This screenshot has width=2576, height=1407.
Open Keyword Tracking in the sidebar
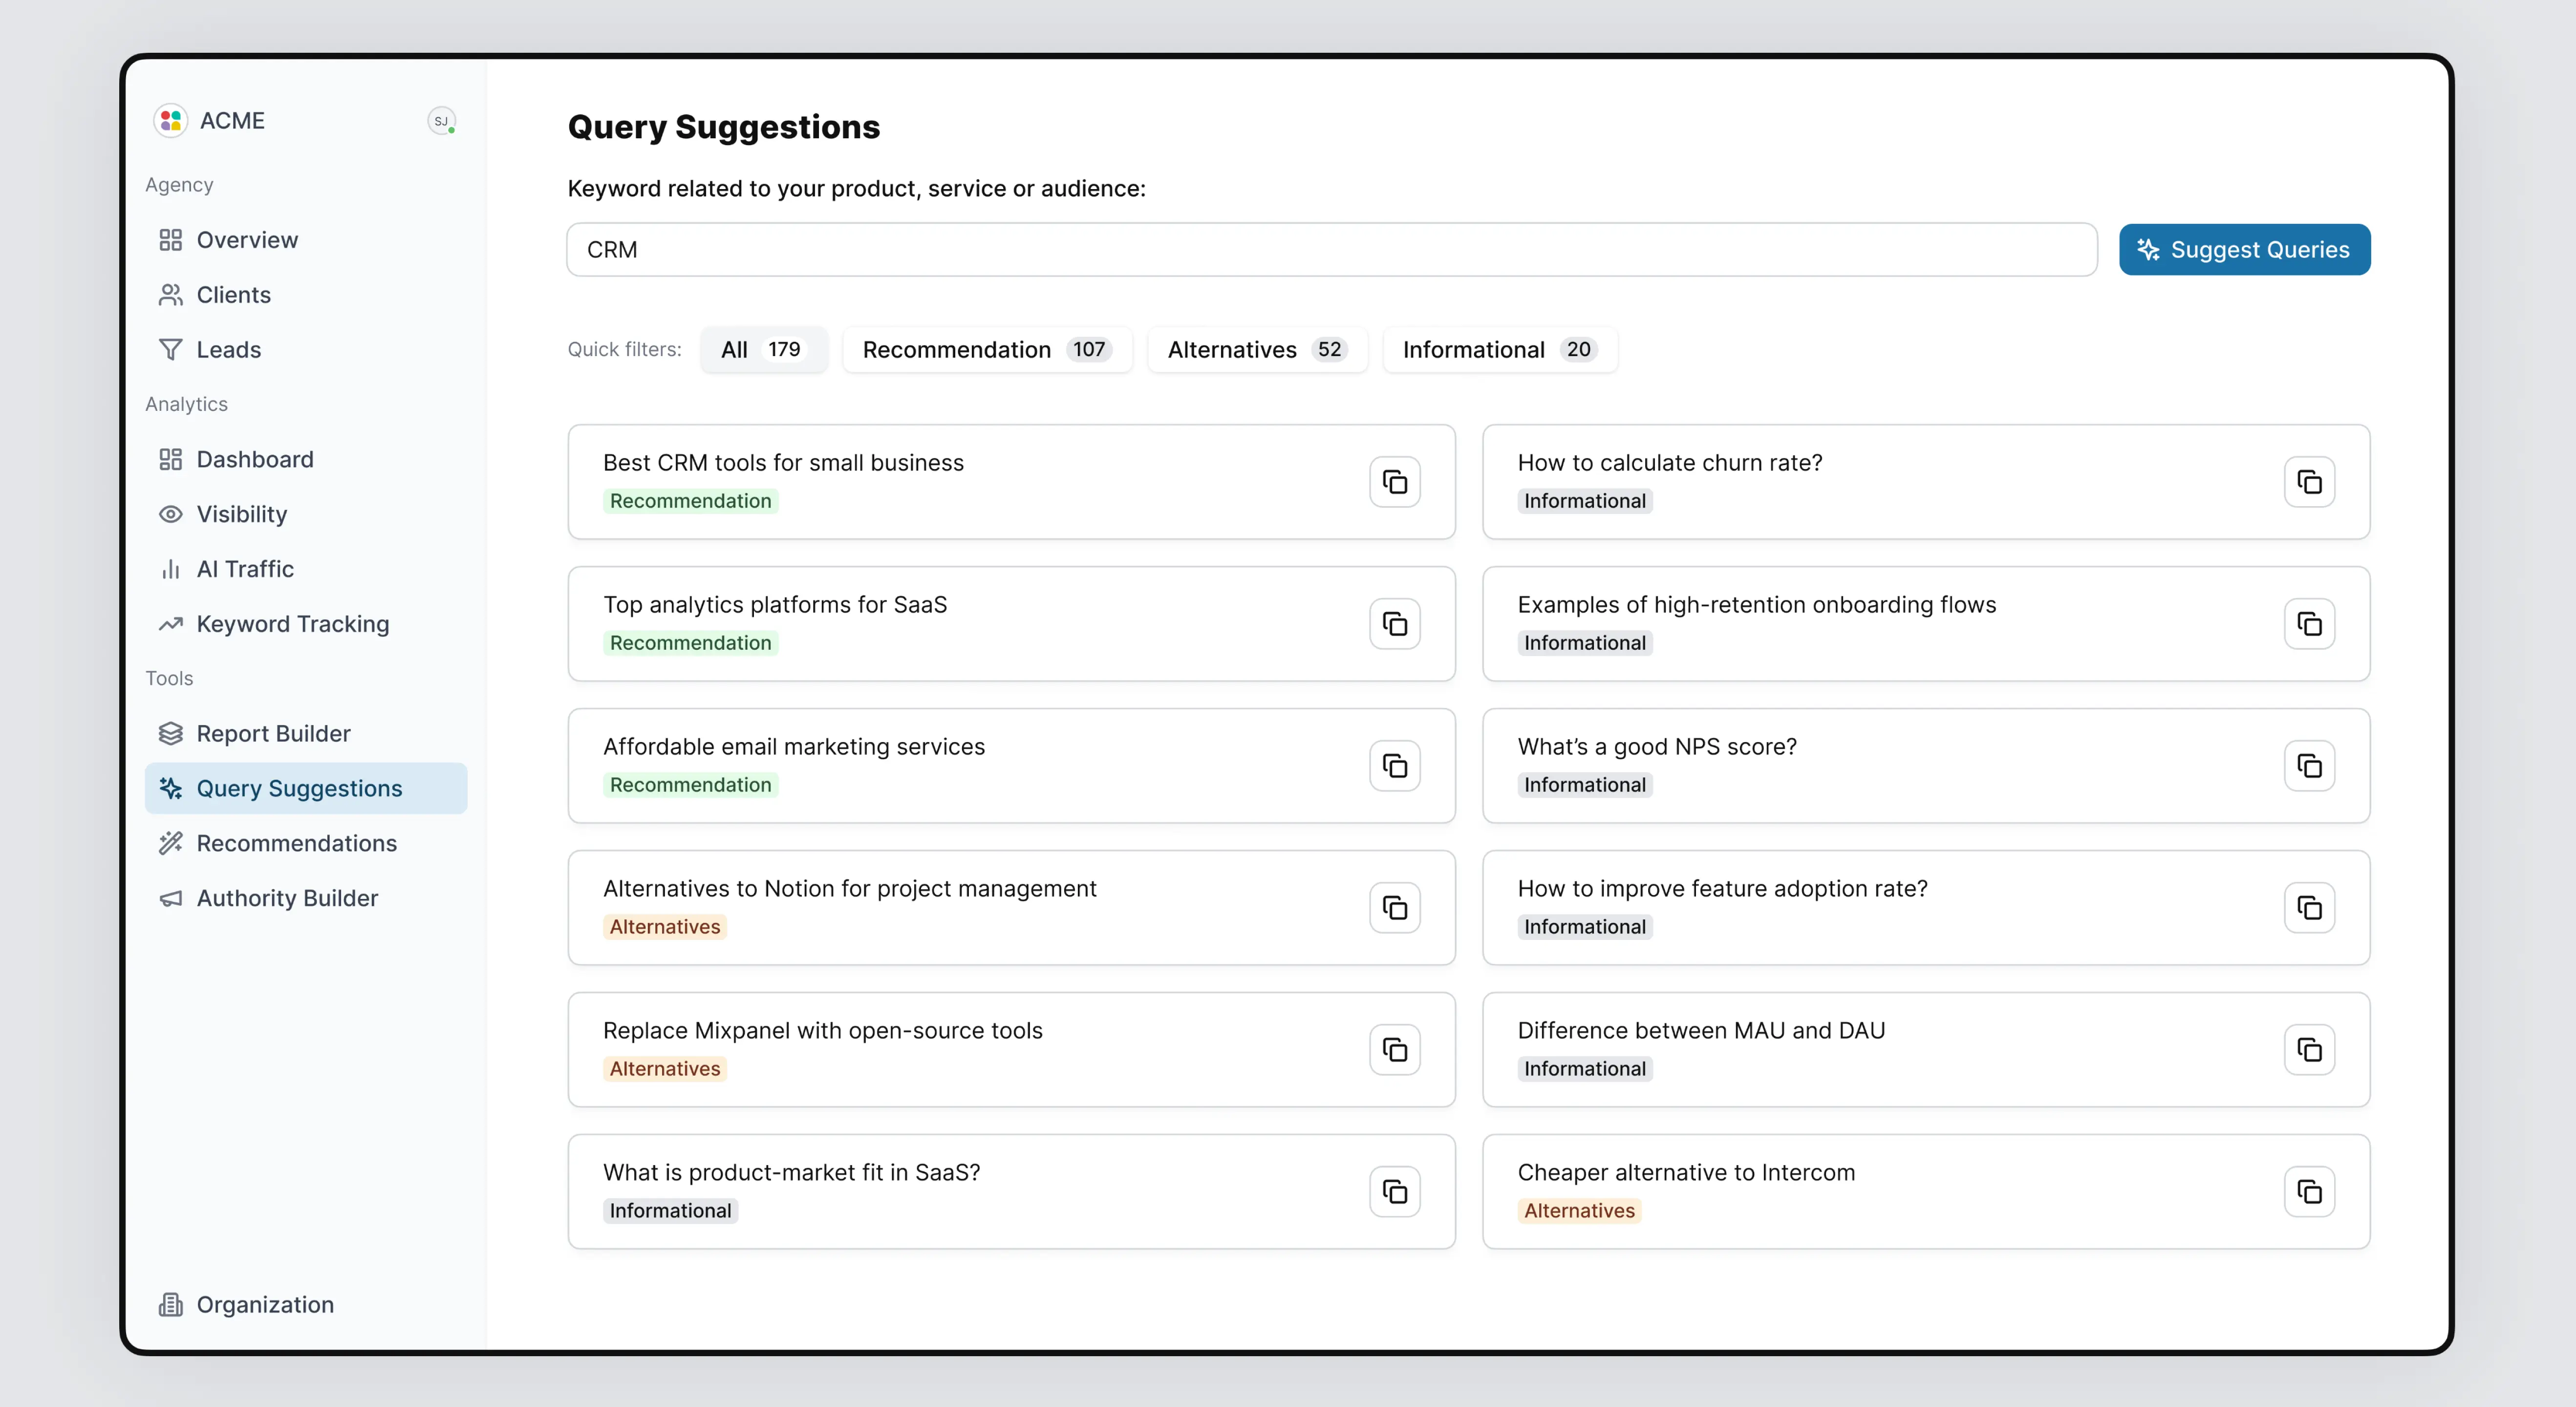pyautogui.click(x=292, y=624)
